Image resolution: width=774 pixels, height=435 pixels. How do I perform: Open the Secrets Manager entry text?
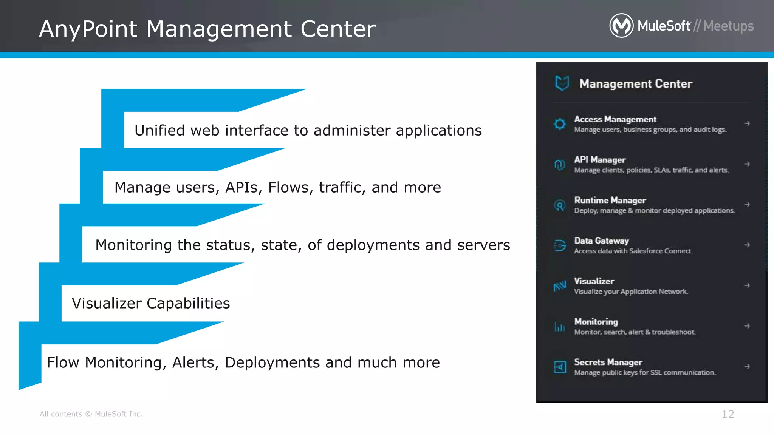[x=608, y=362]
